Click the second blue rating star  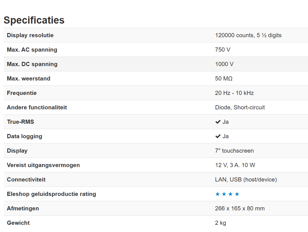[x=224, y=194]
